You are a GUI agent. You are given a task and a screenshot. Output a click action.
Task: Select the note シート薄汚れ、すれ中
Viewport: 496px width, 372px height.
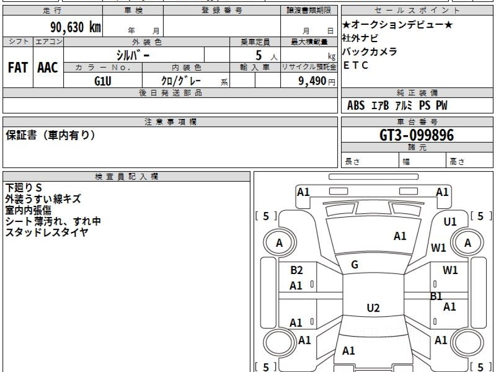click(x=53, y=221)
